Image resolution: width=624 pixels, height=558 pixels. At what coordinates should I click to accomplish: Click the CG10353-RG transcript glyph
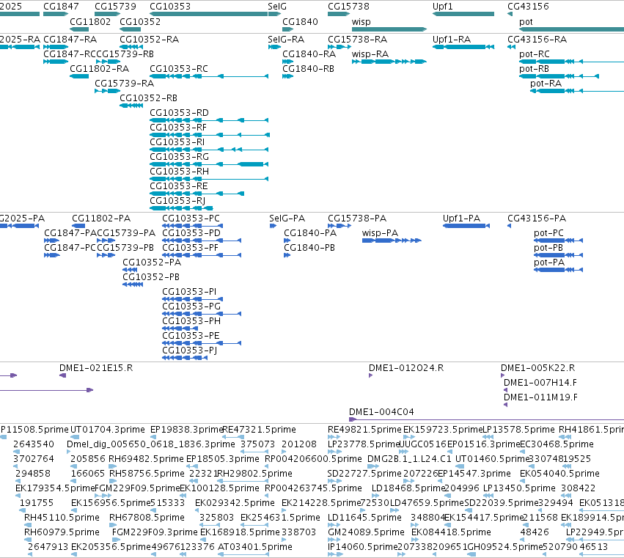[x=209, y=164]
